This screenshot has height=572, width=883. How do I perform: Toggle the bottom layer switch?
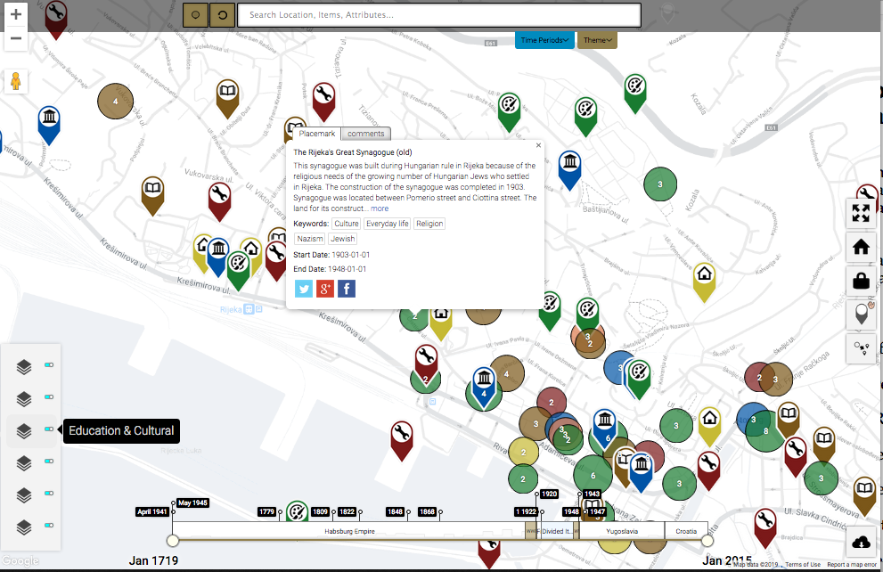tap(49, 526)
